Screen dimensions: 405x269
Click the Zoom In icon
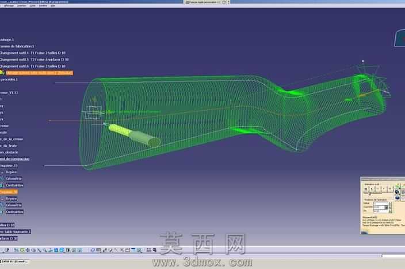pyautogui.click(x=39, y=250)
